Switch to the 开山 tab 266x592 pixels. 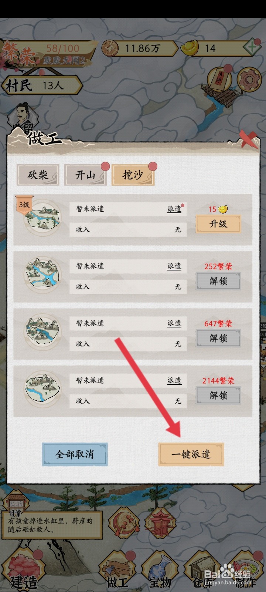pos(86,175)
